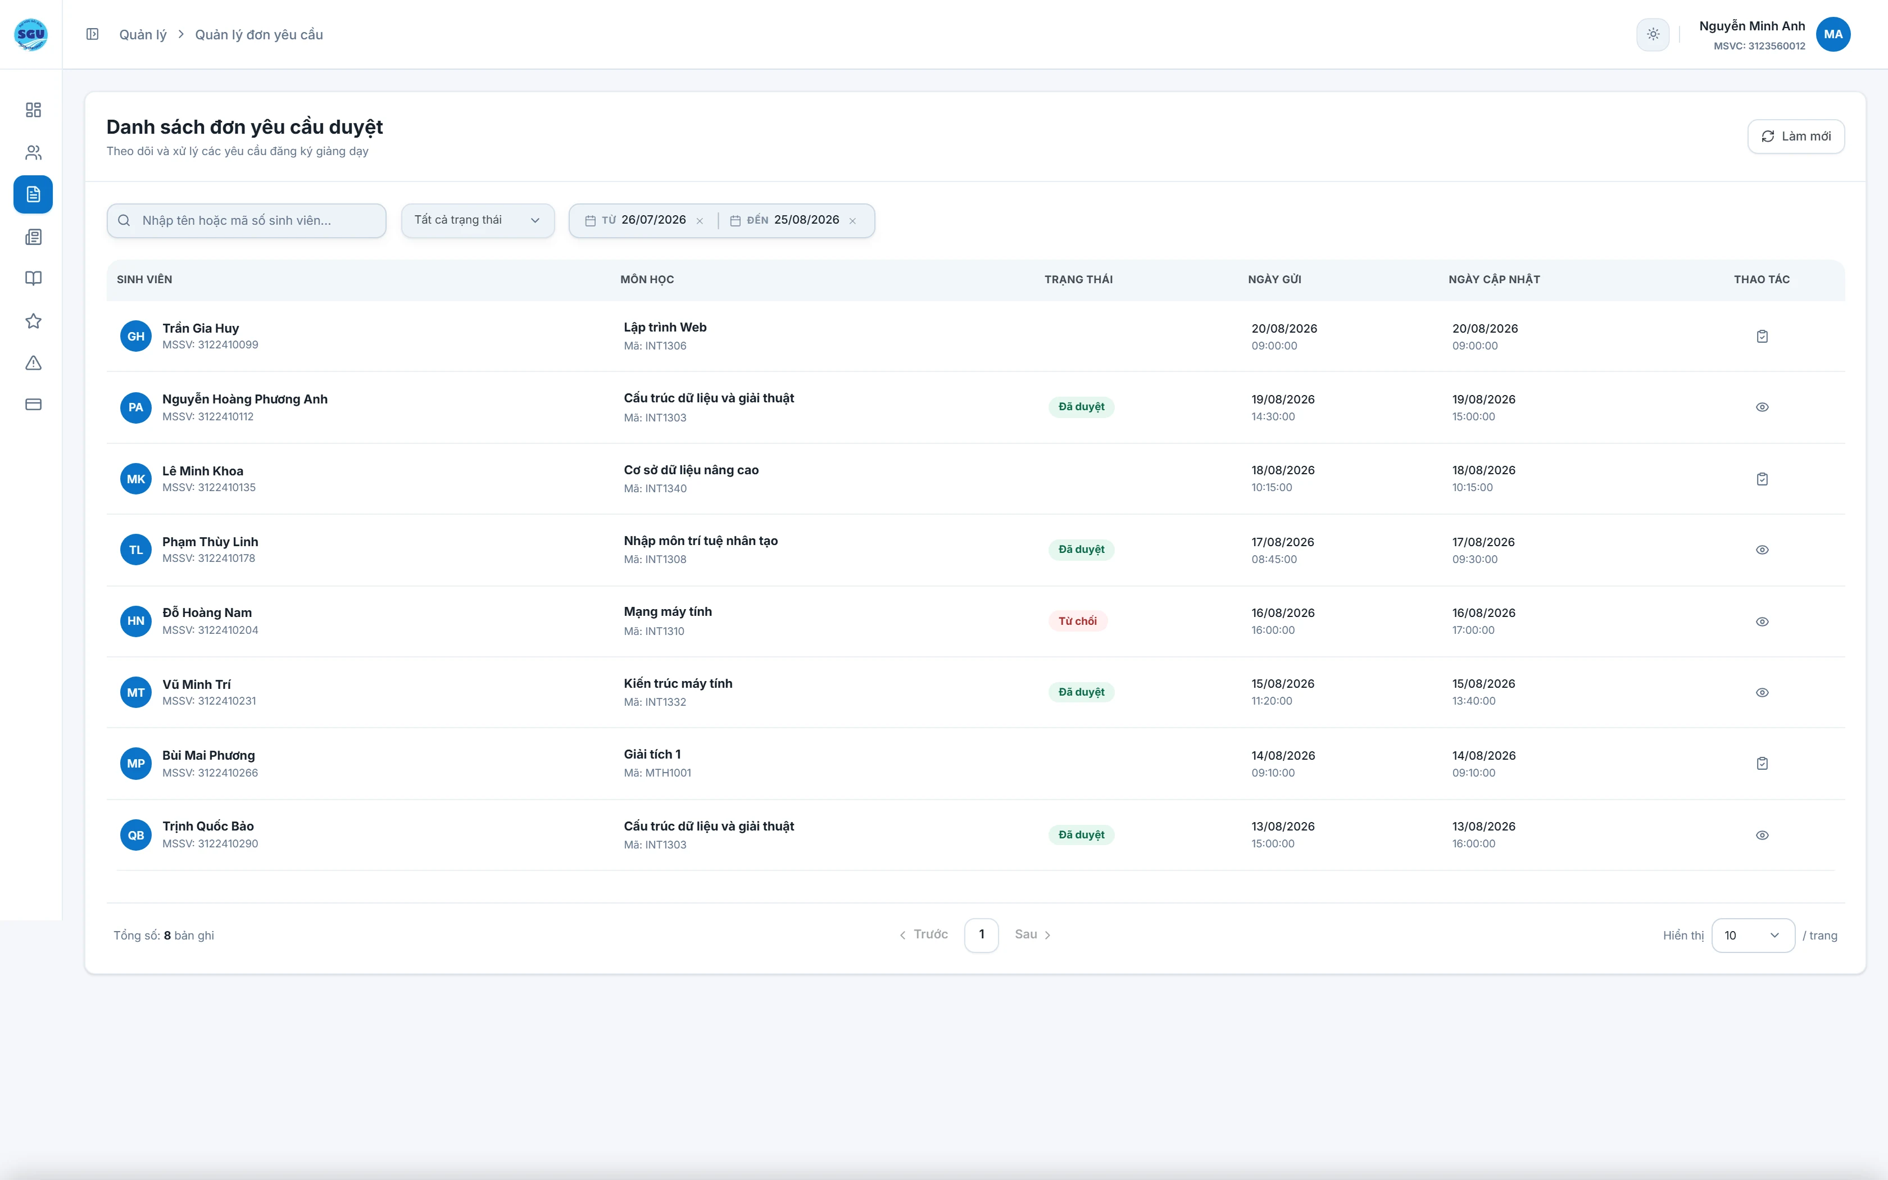The image size is (1888, 1180).
Task: Go to previous page with Trước
Action: [x=924, y=935]
